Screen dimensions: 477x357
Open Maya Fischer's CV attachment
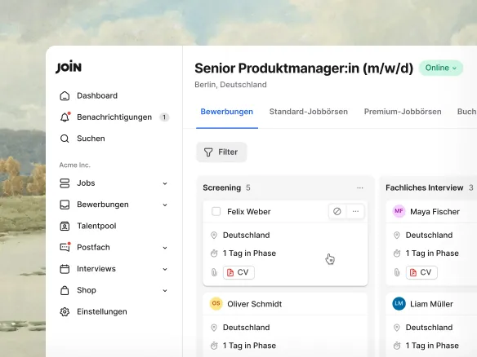(421, 272)
